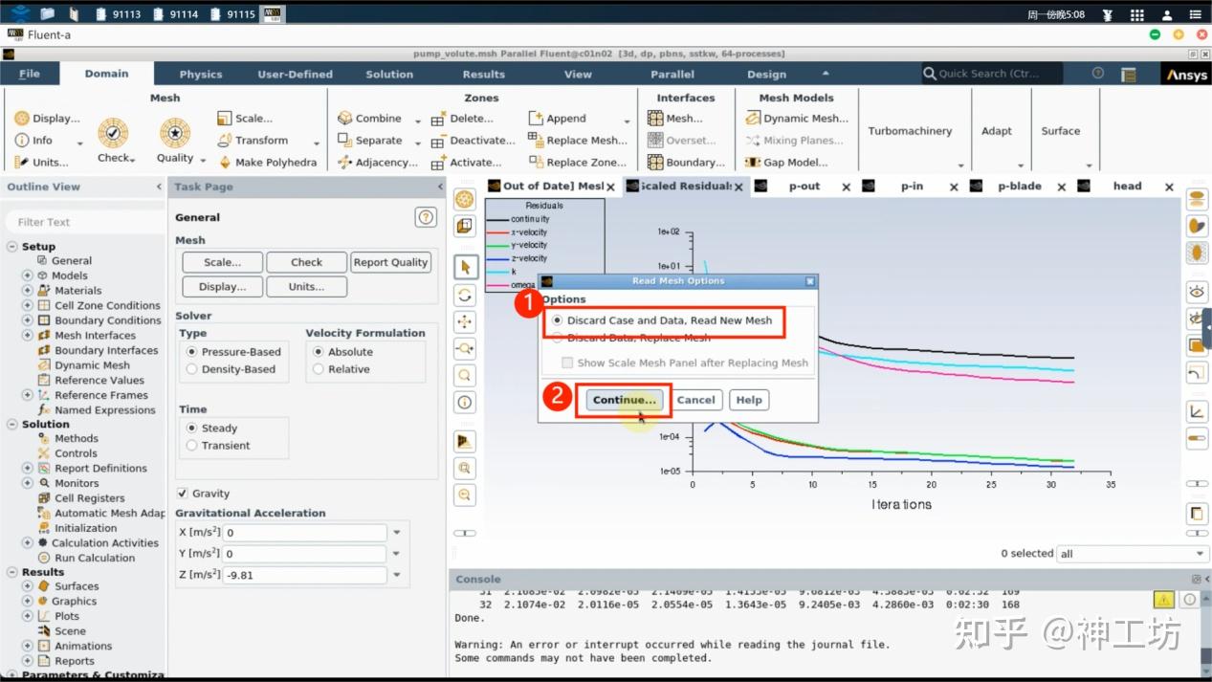Click the console warning triangle icon
Viewport: 1212px width, 682px height.
pos(1163,600)
